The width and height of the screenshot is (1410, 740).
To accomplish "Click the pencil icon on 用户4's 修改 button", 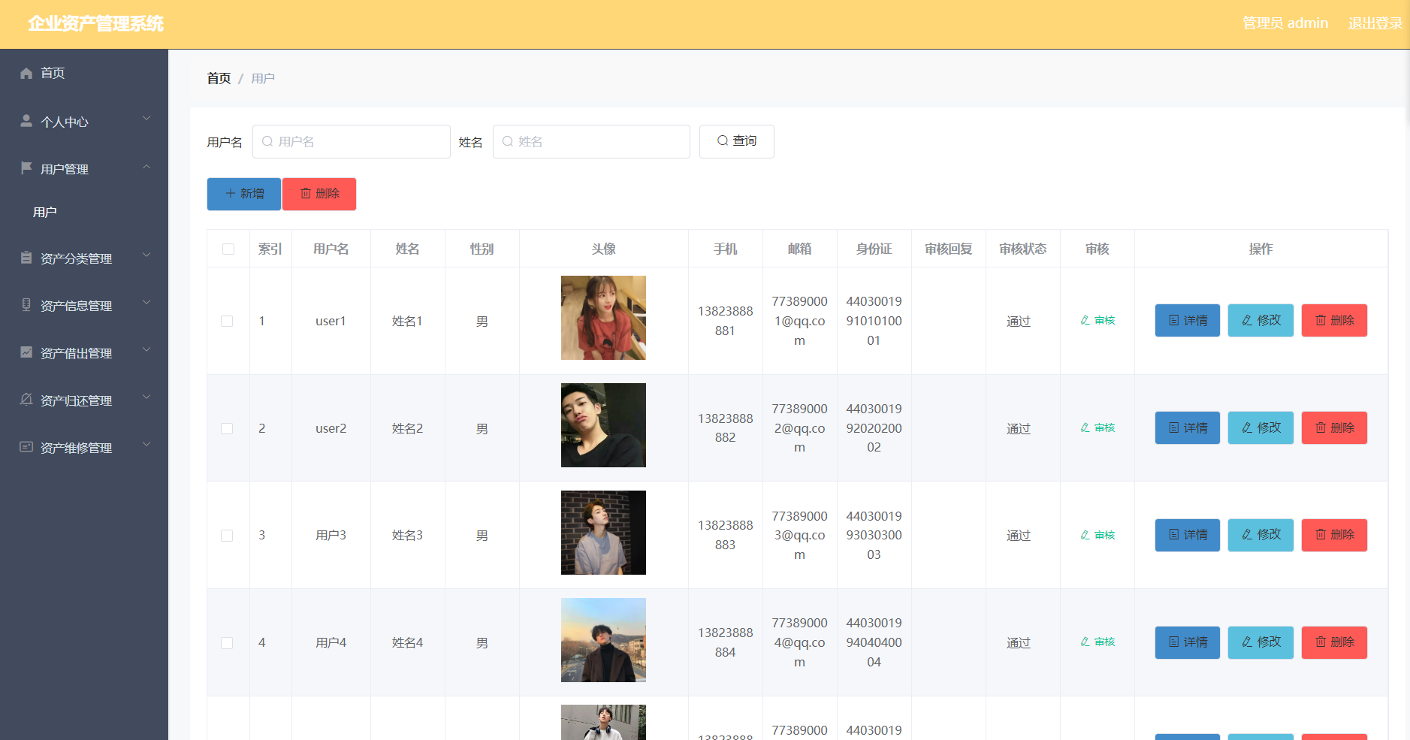I will (1247, 642).
